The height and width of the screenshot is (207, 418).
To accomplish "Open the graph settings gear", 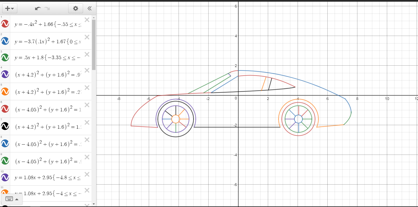I will (75, 8).
